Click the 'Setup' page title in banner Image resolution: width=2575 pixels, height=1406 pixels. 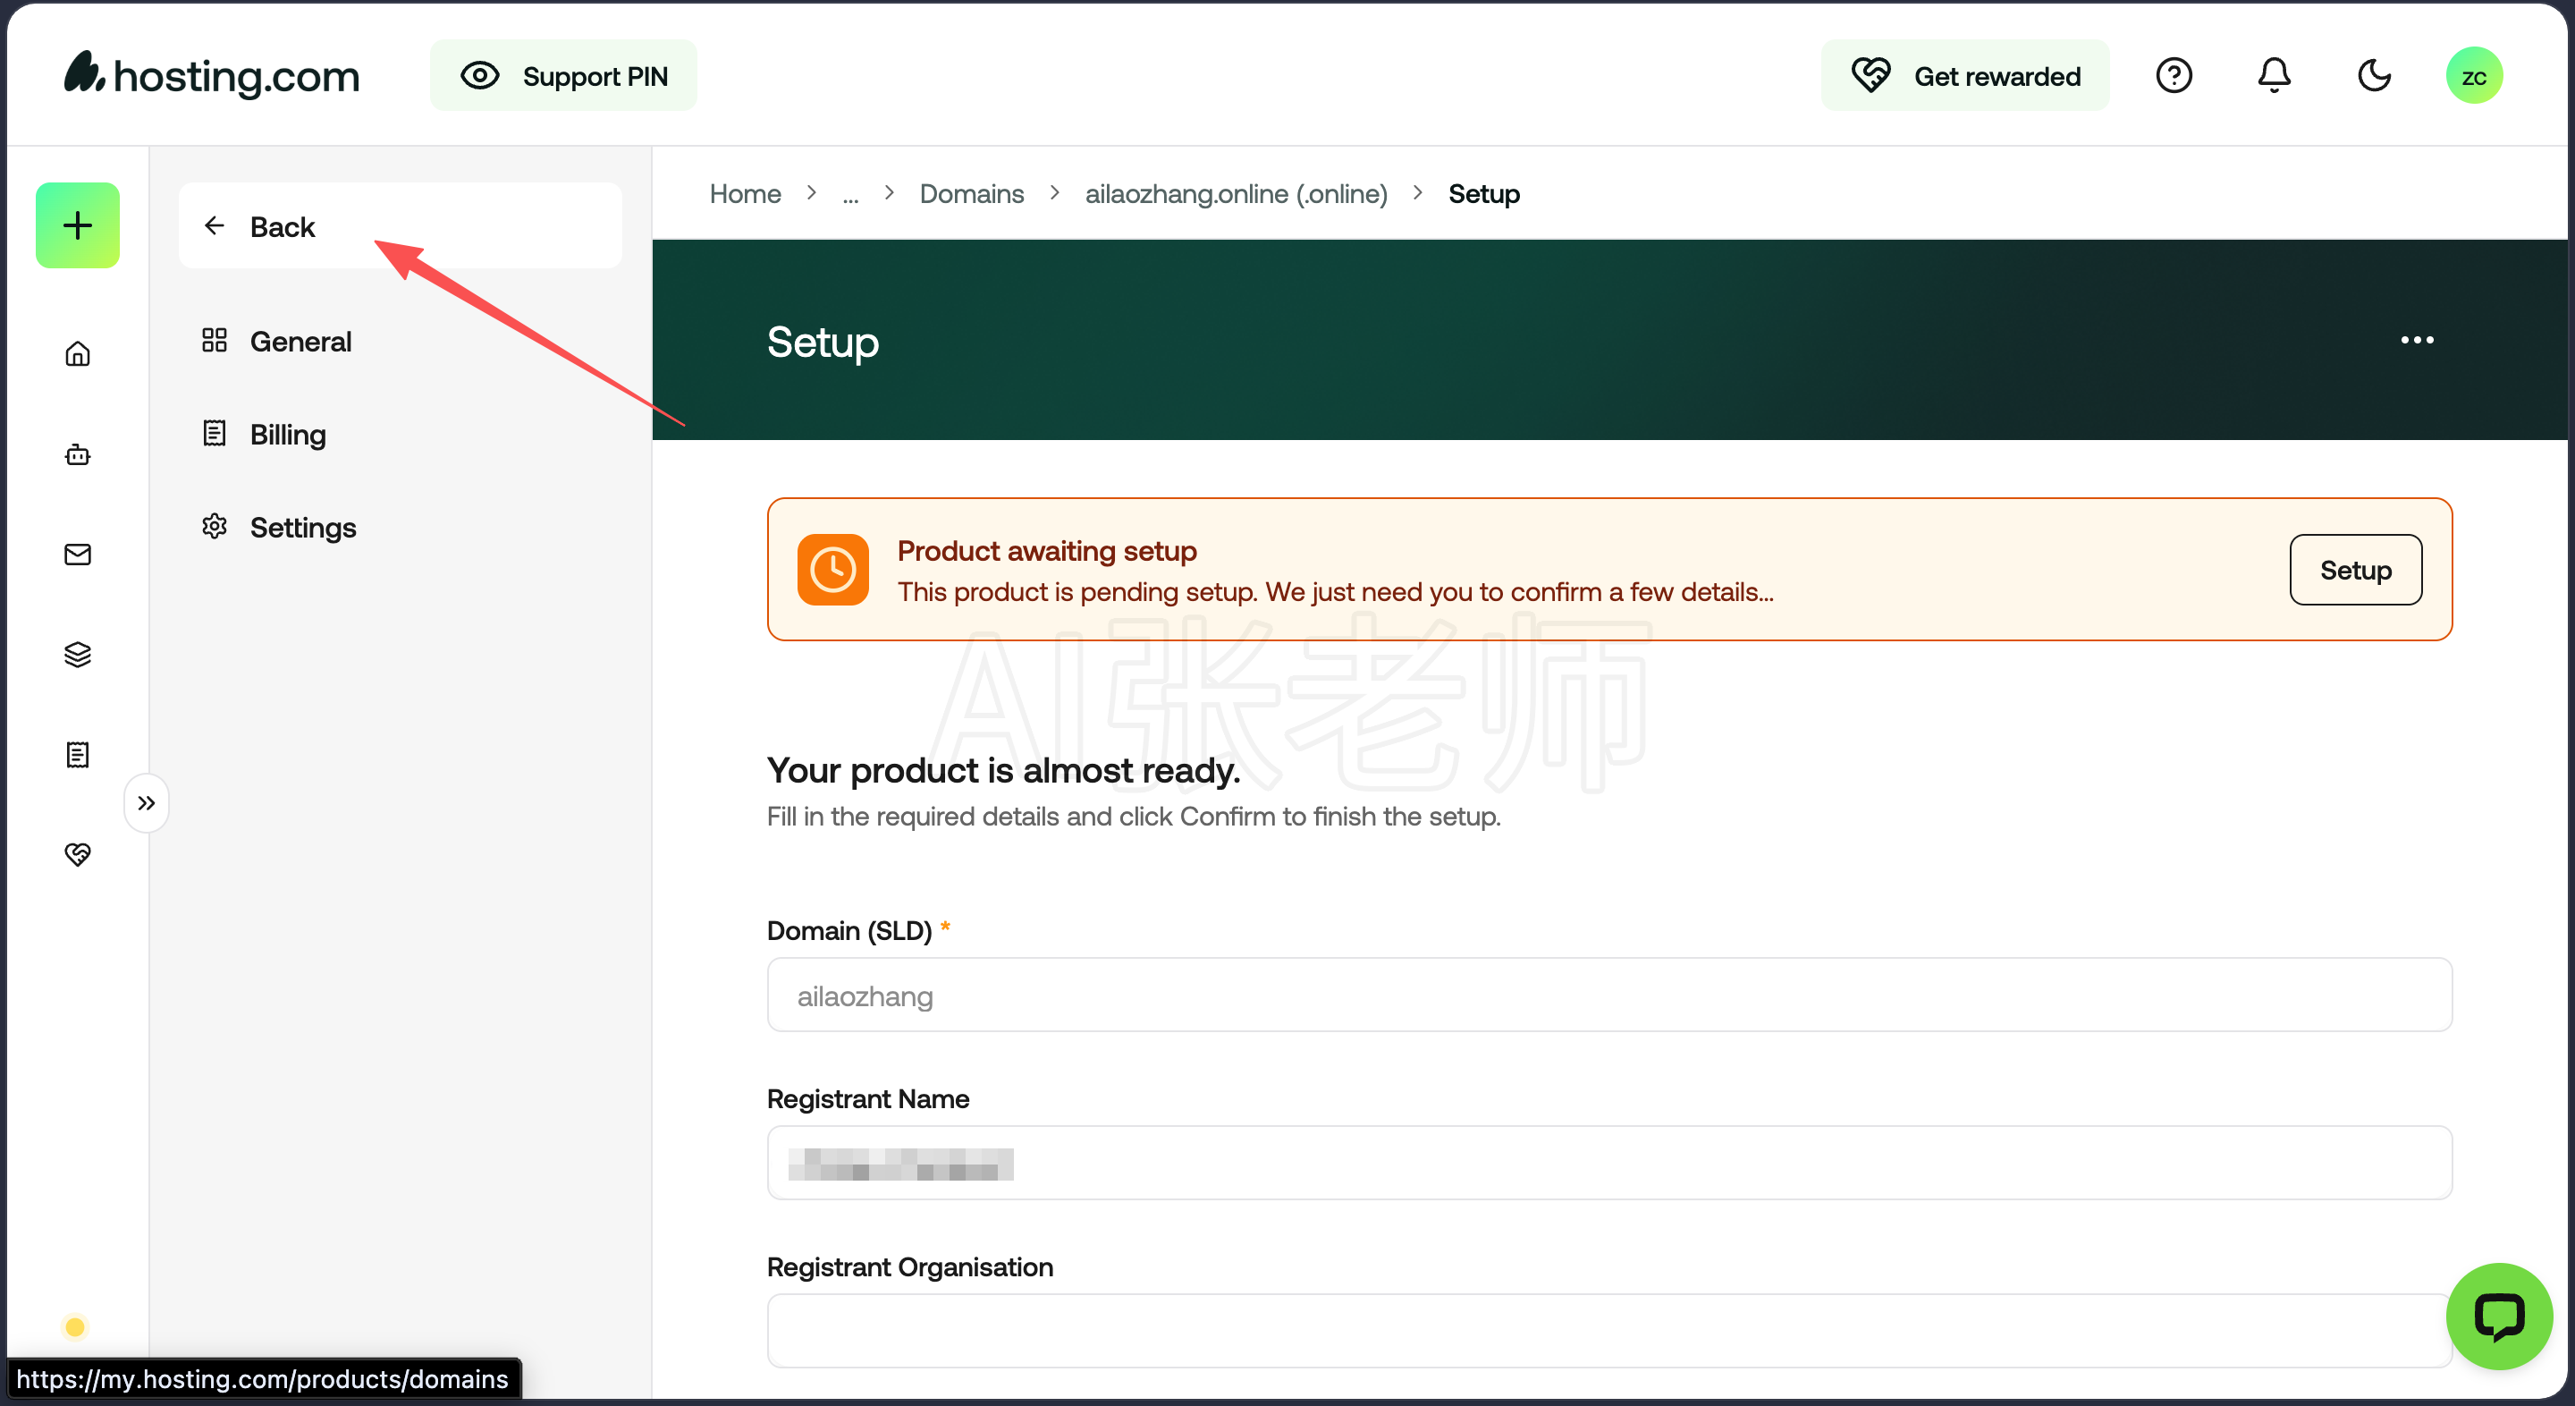[x=823, y=342]
